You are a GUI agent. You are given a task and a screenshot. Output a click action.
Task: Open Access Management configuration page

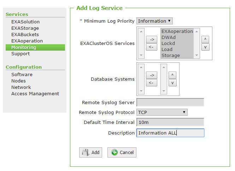coord(35,94)
